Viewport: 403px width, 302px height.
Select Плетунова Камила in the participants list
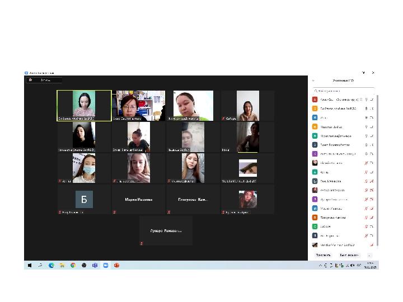click(343, 218)
